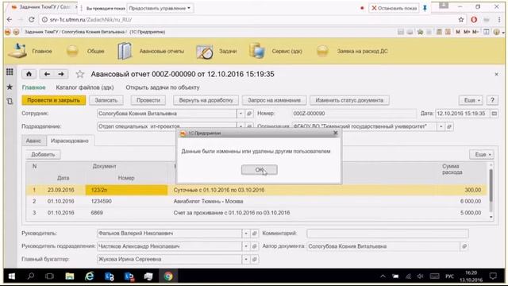Close the 1C Предприятие dialog box
The height and width of the screenshot is (286, 508).
[x=335, y=133]
